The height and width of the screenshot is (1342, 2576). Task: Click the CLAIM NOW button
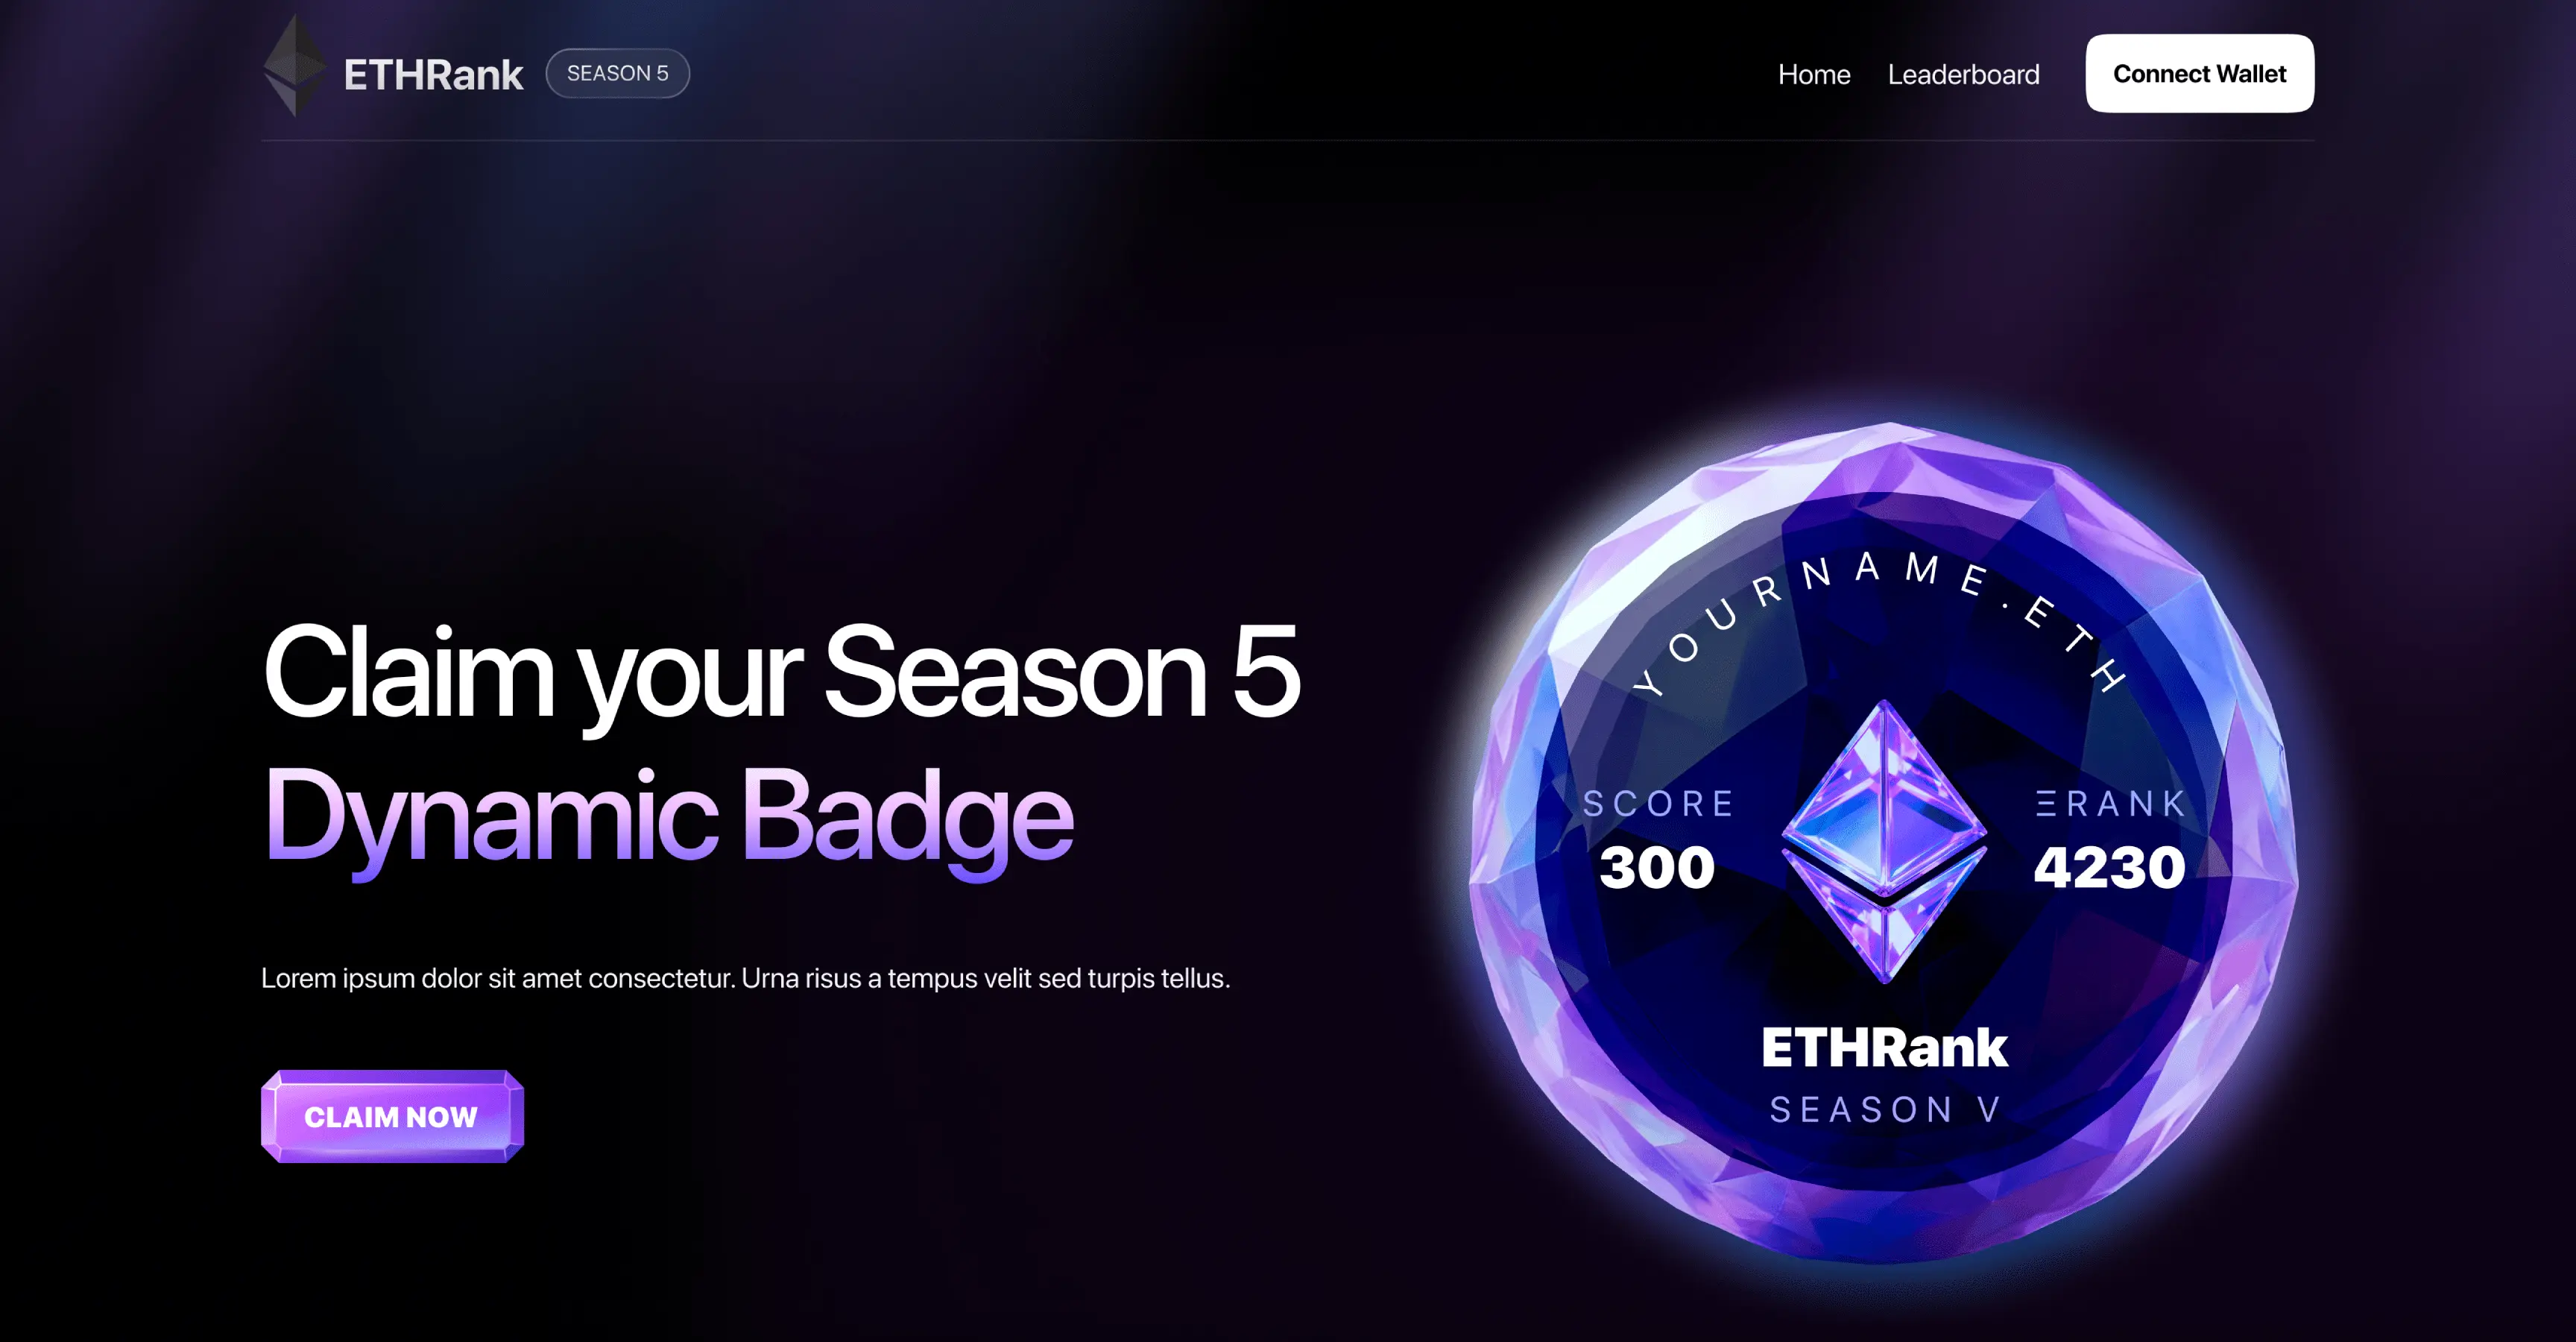(x=392, y=1116)
